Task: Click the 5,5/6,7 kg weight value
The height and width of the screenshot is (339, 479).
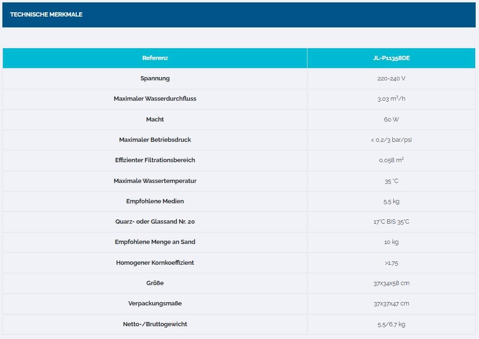Action: point(391,324)
